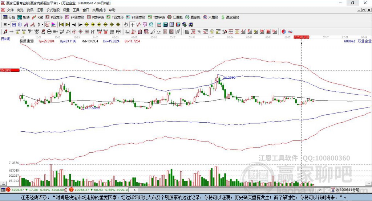The width and height of the screenshot is (372, 201).
Task: Open the 赢家轮 wheel tool
Action: pos(193,17)
